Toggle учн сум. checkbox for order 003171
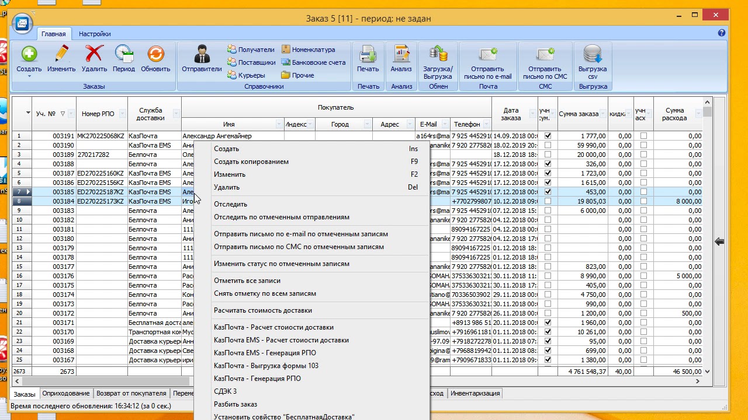Screen dimensions: 748x420 coord(548,323)
